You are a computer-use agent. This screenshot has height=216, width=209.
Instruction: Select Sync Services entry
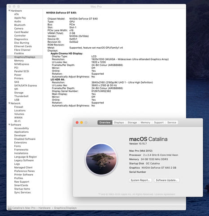tap(22, 193)
